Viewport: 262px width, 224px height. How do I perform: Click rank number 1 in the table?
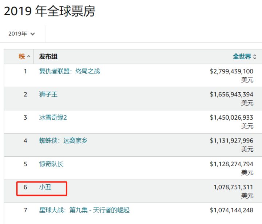pyautogui.click(x=25, y=71)
